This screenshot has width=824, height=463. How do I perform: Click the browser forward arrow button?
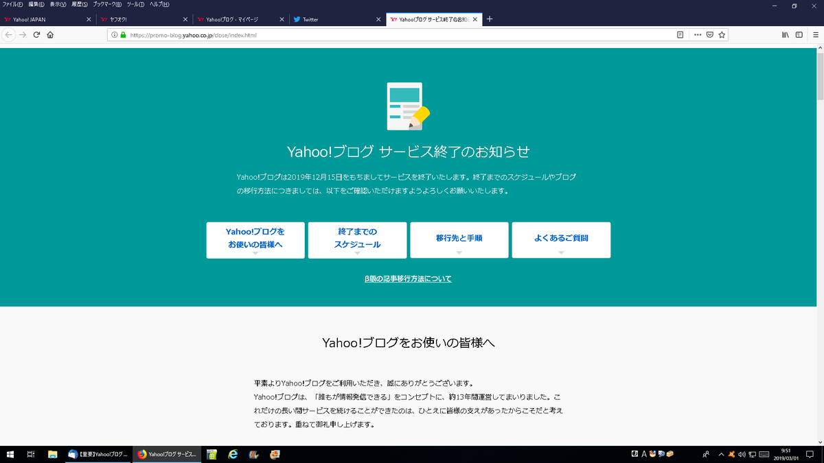[x=23, y=34]
